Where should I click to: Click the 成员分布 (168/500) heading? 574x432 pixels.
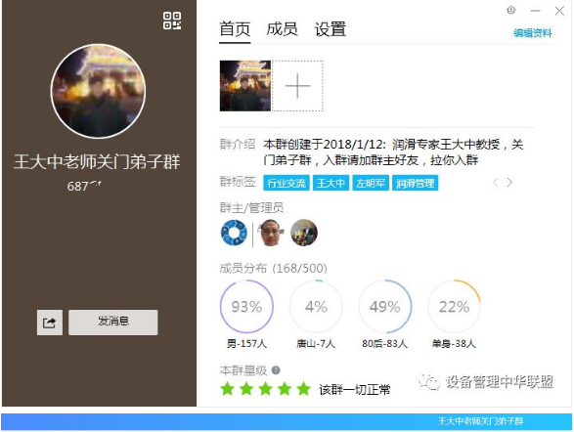pyautogui.click(x=273, y=268)
